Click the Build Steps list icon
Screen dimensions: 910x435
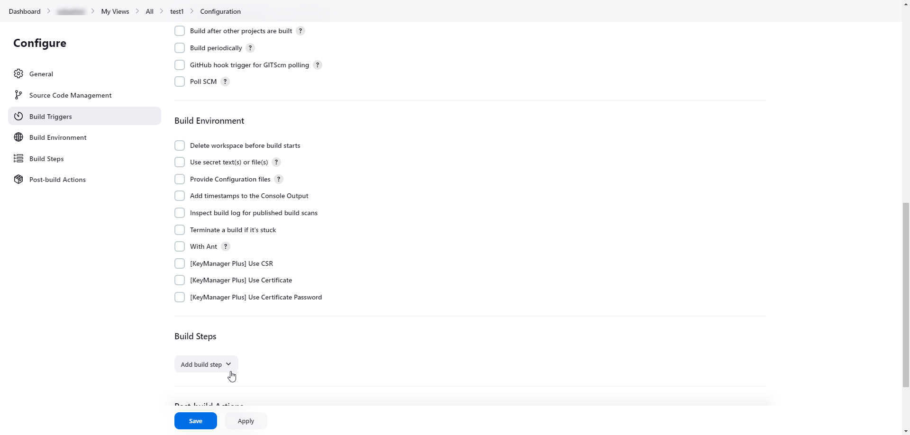18,159
